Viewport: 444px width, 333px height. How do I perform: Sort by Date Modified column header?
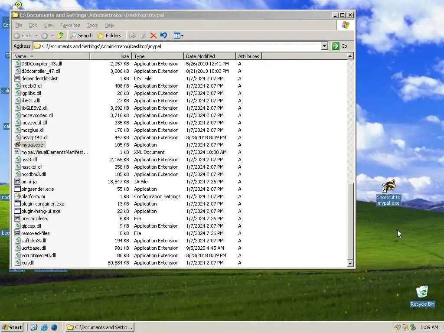click(x=209, y=56)
